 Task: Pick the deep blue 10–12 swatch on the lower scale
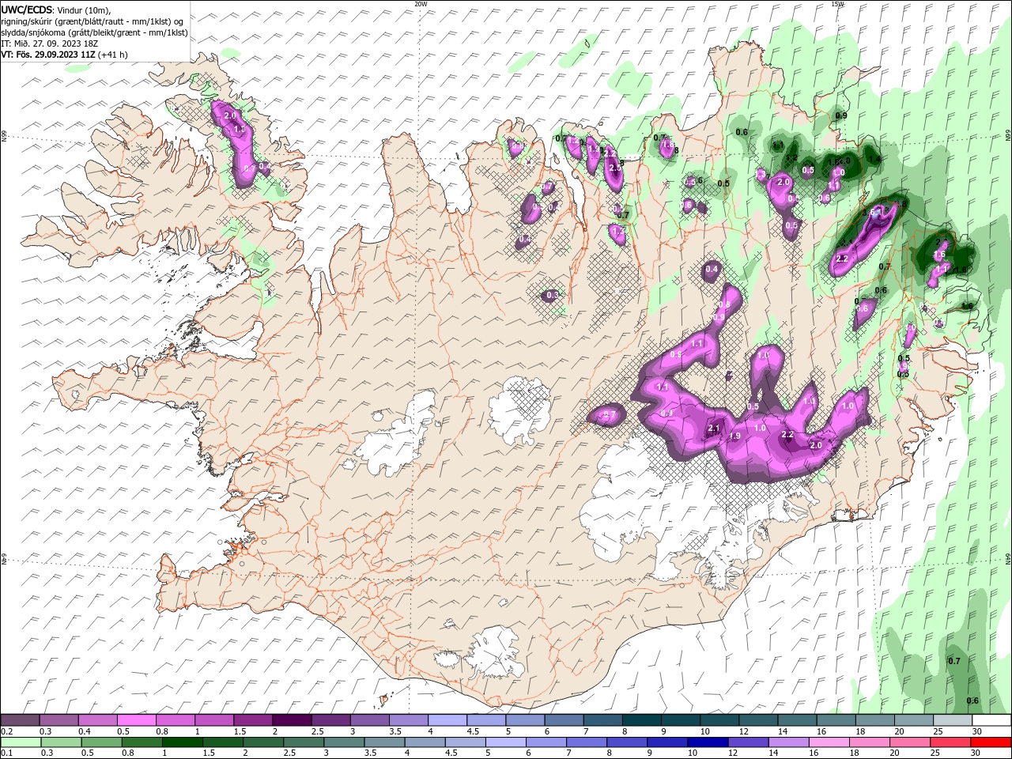pos(708,742)
